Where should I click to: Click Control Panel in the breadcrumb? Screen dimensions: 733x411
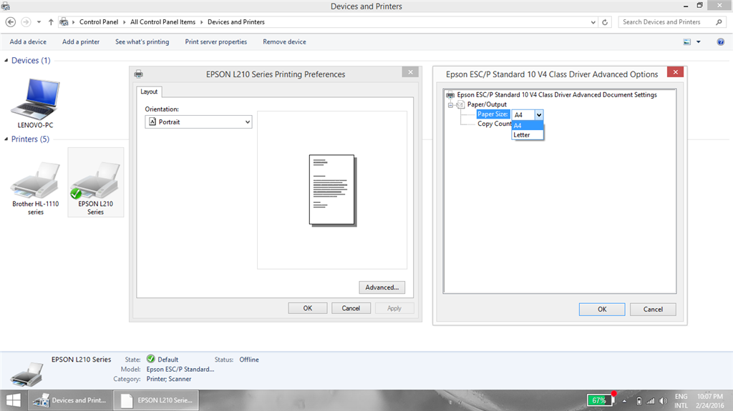pos(99,22)
